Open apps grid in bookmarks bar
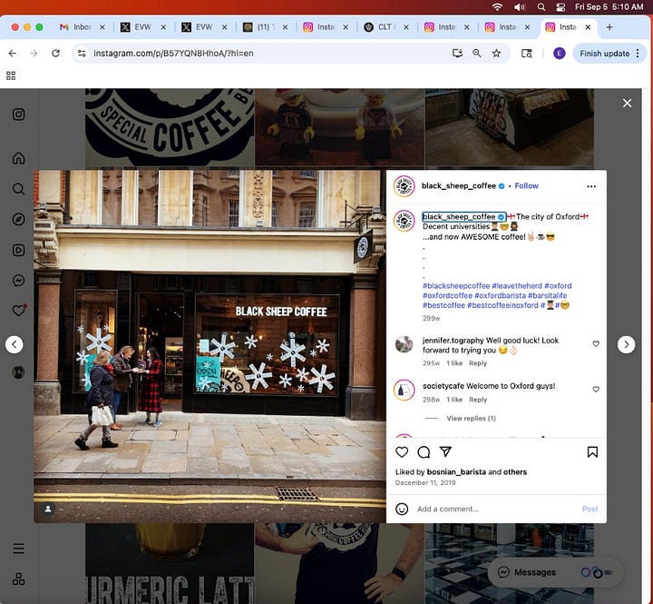This screenshot has width=653, height=604. [x=11, y=75]
